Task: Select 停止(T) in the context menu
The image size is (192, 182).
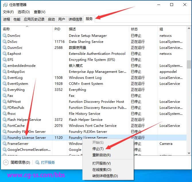Action: point(98,149)
